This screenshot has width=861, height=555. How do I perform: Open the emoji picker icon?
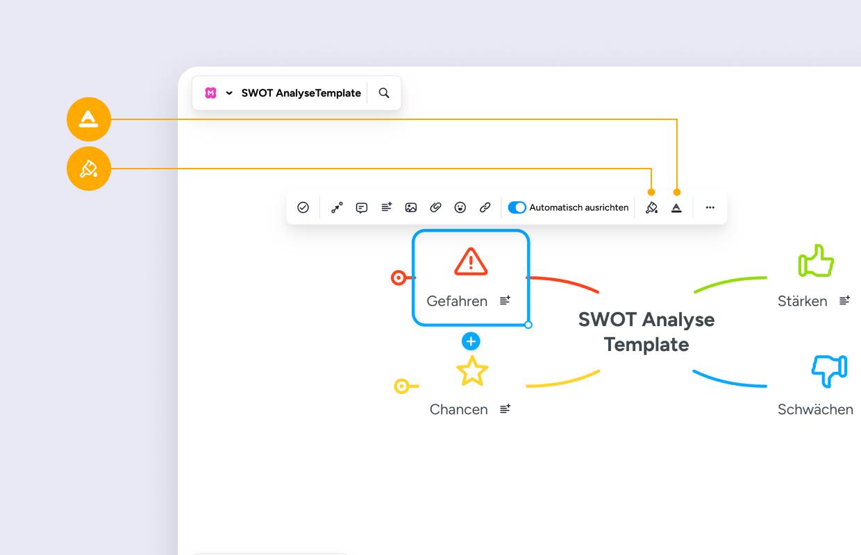click(x=460, y=207)
